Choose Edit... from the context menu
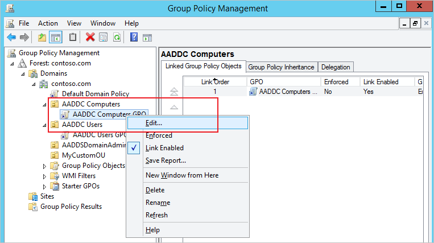 click(188, 123)
